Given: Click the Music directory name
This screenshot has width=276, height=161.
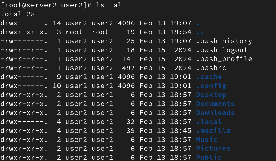Looking at the screenshot, I should coord(207,140).
